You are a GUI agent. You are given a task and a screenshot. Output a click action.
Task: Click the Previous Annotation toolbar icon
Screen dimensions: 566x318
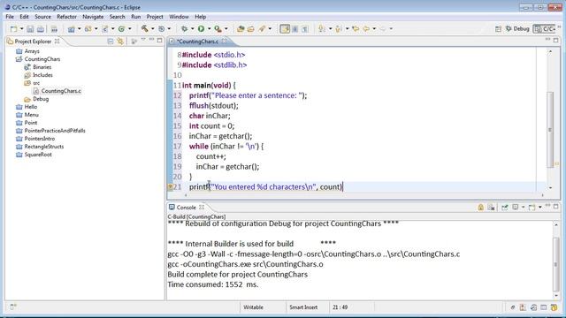[338, 29]
